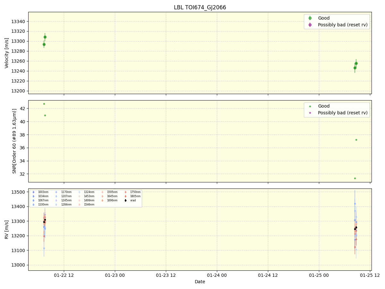385x289 pixels.
Task: Click purple Possibly bad marker in SNR legend
Action: [x=310, y=113]
